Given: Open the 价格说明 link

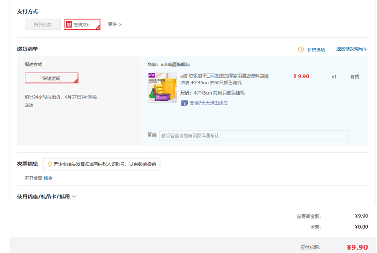Looking at the screenshot, I should point(316,49).
